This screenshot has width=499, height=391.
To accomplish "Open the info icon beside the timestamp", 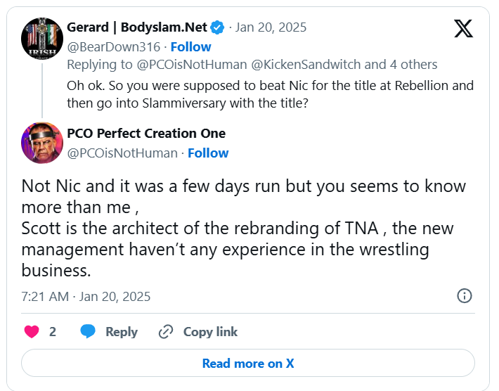I will pos(465,295).
